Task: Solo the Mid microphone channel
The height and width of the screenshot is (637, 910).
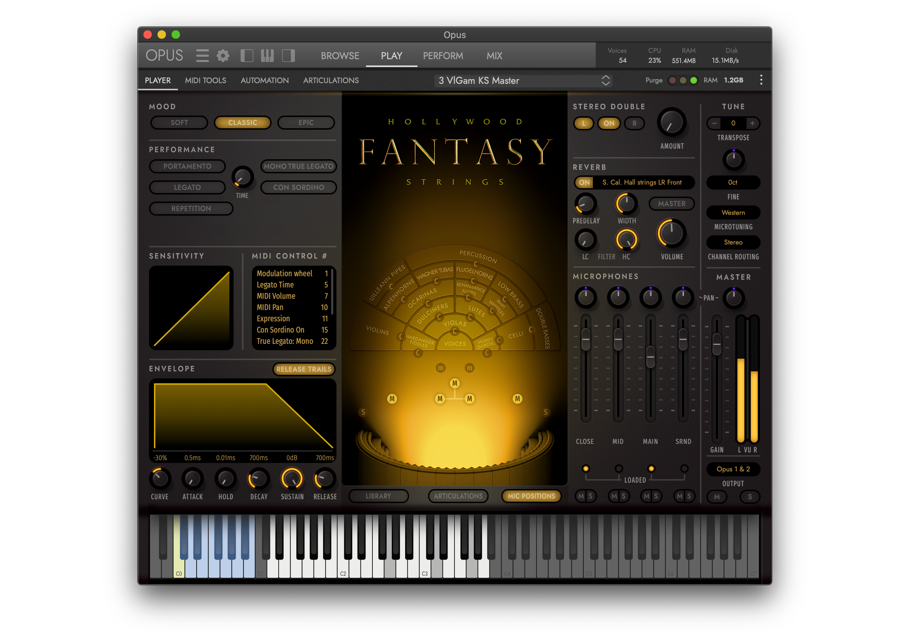Action: pyautogui.click(x=624, y=496)
